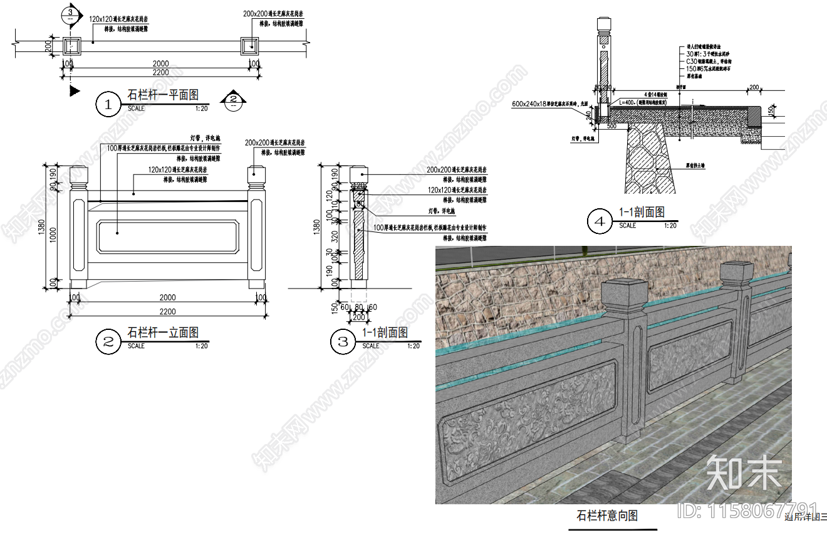Click the carved panel rectangle in elevation drawing
The height and width of the screenshot is (535, 827).
(167, 236)
